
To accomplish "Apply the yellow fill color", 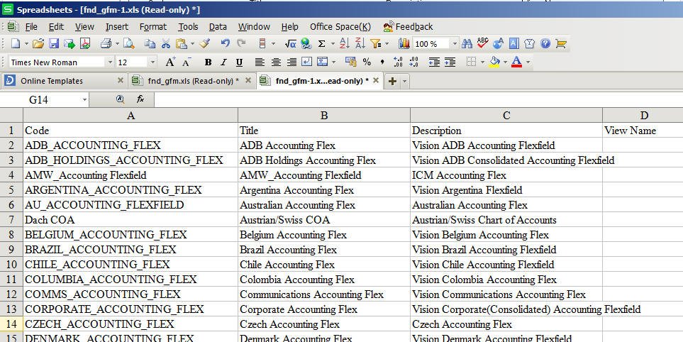I will click(x=495, y=62).
